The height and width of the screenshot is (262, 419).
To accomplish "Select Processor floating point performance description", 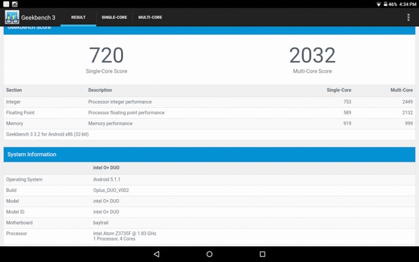I will coord(126,113).
